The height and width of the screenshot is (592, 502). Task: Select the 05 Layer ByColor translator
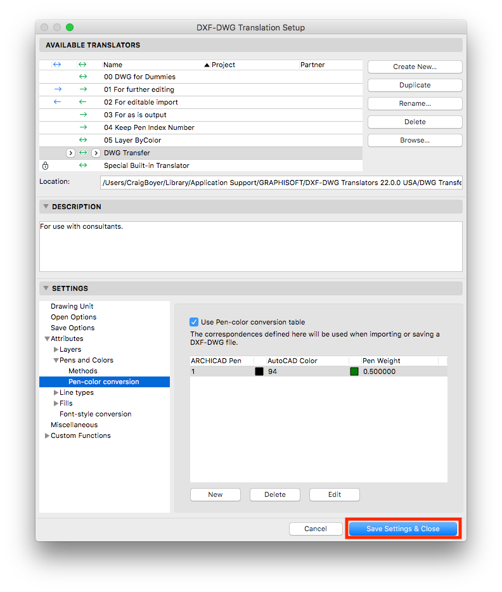(201, 140)
